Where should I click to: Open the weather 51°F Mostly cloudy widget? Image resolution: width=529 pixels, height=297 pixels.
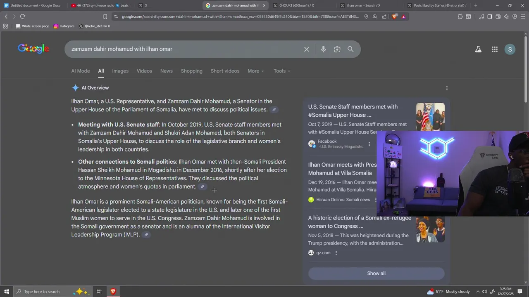448,292
